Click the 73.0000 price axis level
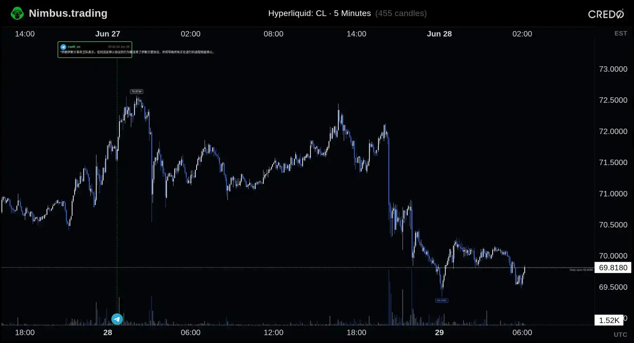 coord(613,69)
